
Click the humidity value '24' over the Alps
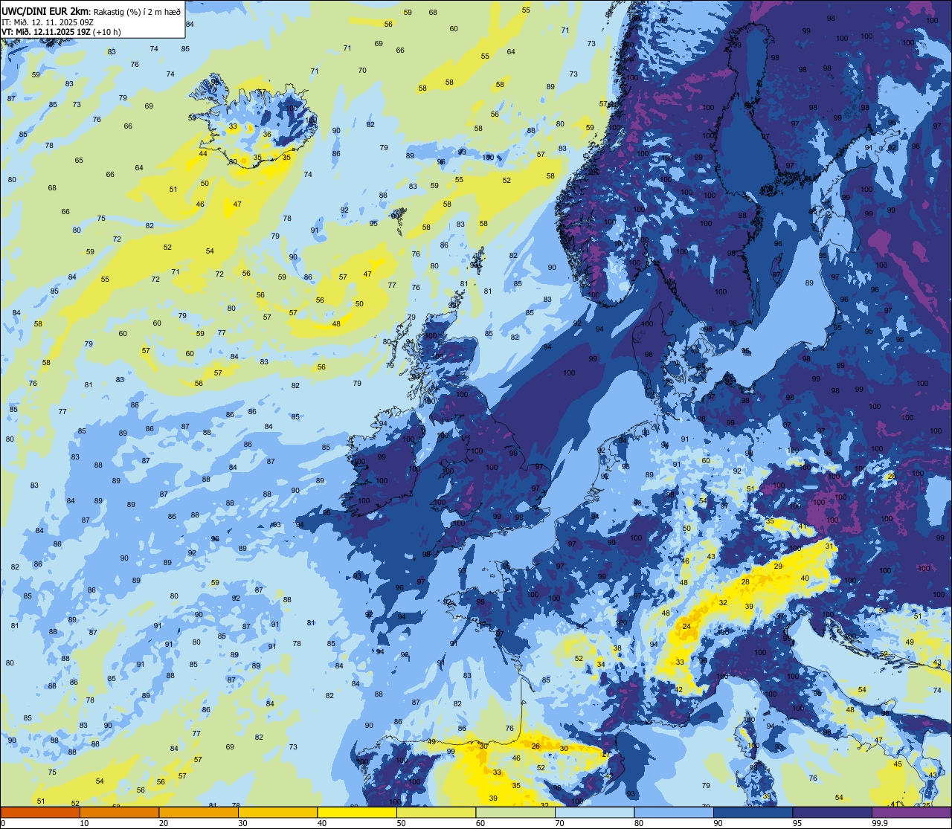686,627
